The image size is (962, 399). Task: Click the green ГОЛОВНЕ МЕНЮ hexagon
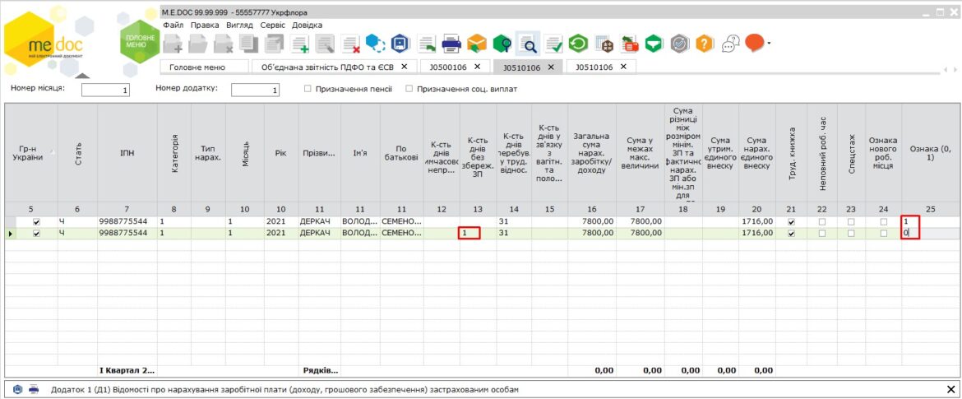click(x=140, y=42)
